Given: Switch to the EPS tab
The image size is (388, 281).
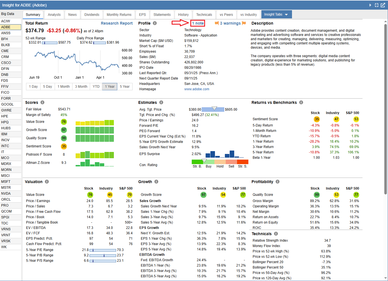Looking at the screenshot, I should coord(142,15).
